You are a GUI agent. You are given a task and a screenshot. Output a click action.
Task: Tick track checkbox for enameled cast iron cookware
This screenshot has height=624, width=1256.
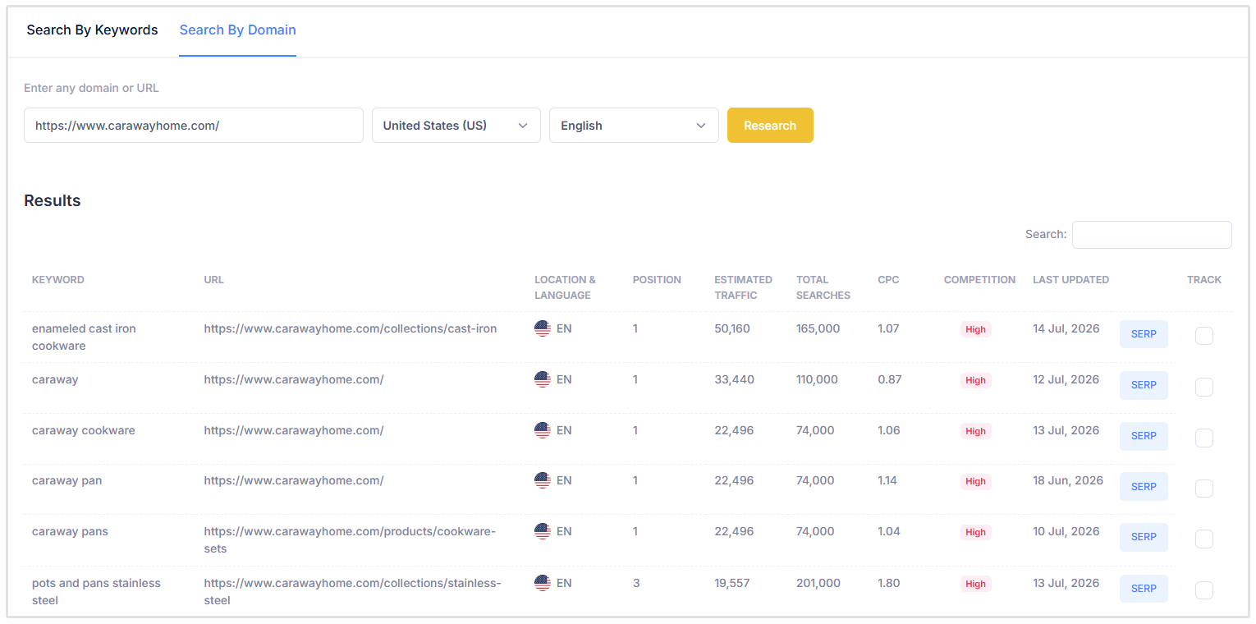click(1204, 336)
